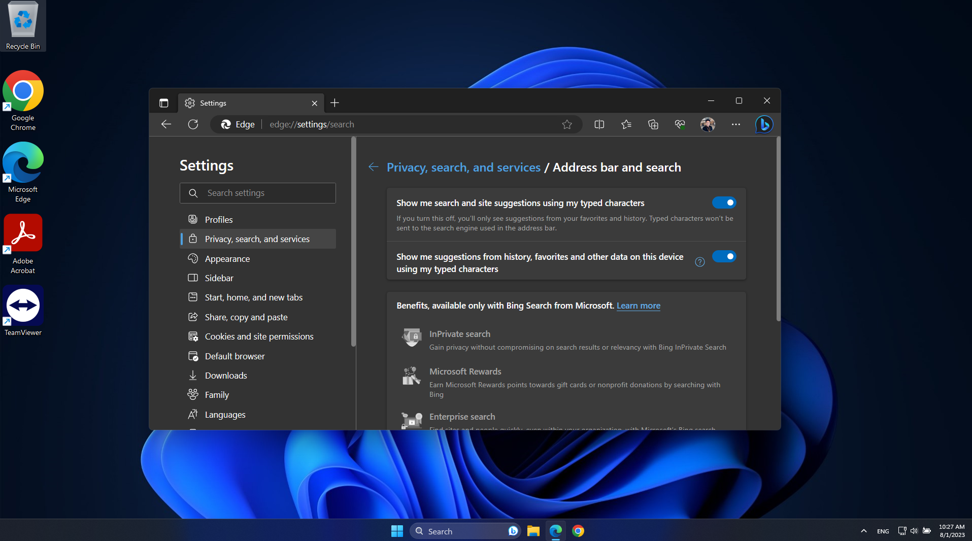Click the volume tray icon

coord(914,531)
